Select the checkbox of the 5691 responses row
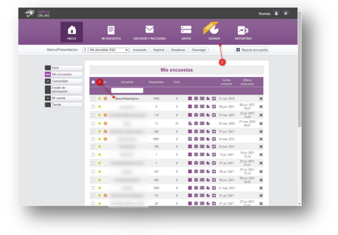 tap(93, 139)
